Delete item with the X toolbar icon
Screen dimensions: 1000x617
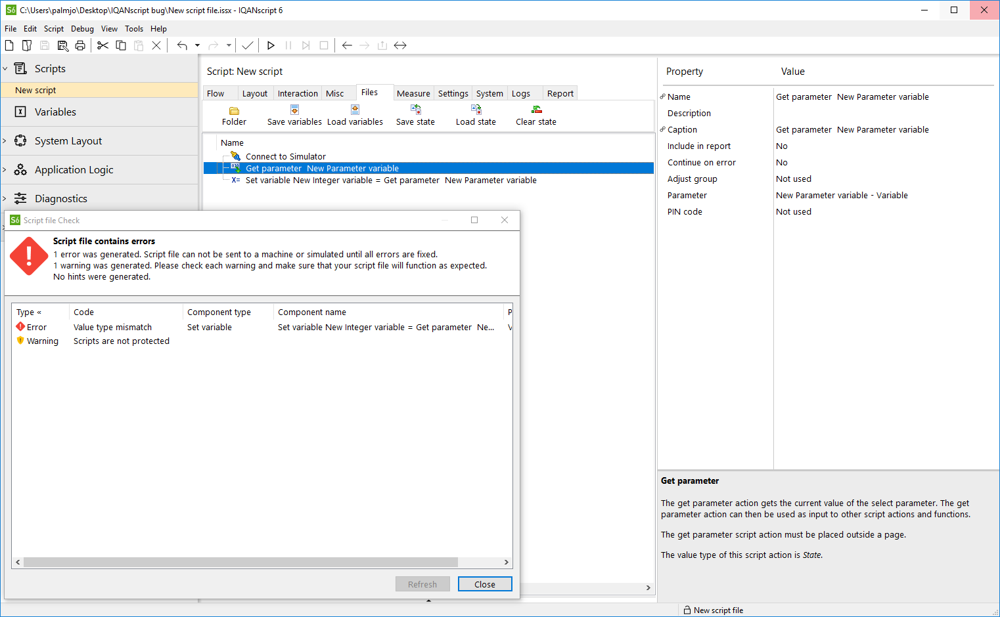(x=156, y=45)
